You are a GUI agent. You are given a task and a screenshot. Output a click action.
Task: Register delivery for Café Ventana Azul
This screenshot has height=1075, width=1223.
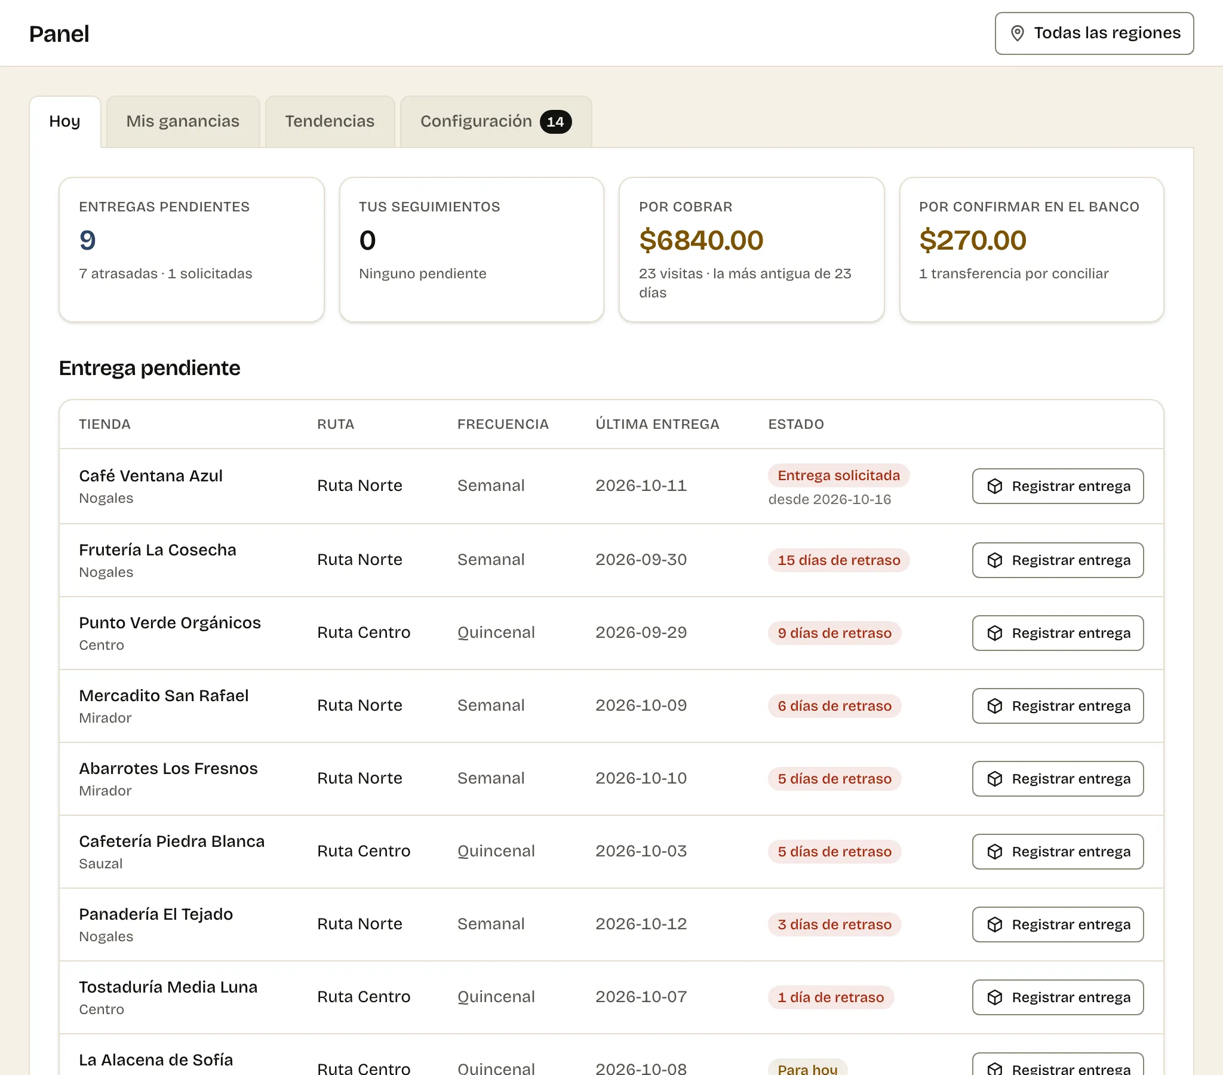pyautogui.click(x=1057, y=486)
